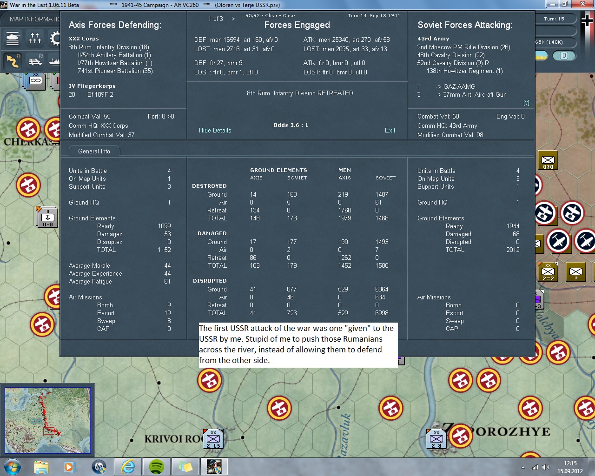This screenshot has height=476, width=595.
Task: Click the 43rd Army heading
Action: [x=433, y=39]
